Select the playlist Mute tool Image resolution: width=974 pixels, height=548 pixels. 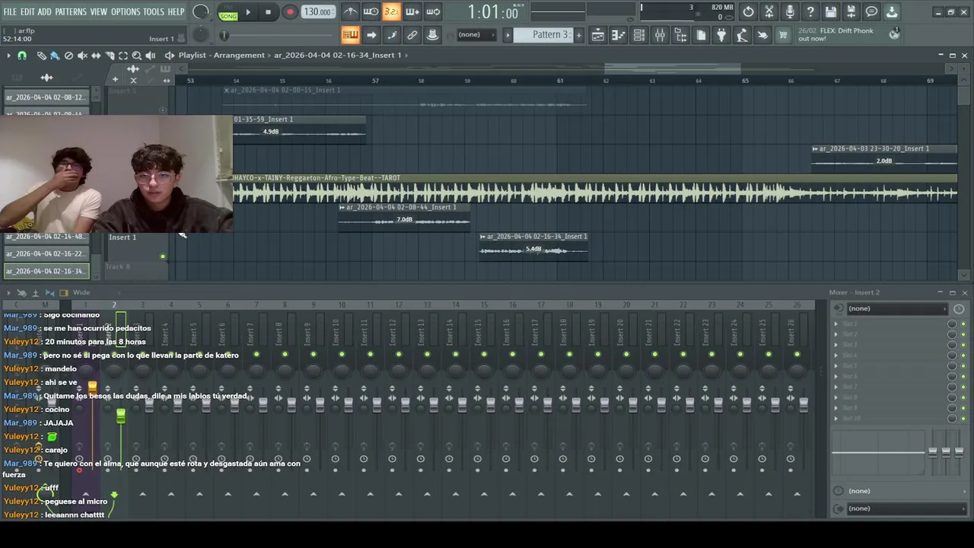pos(82,56)
